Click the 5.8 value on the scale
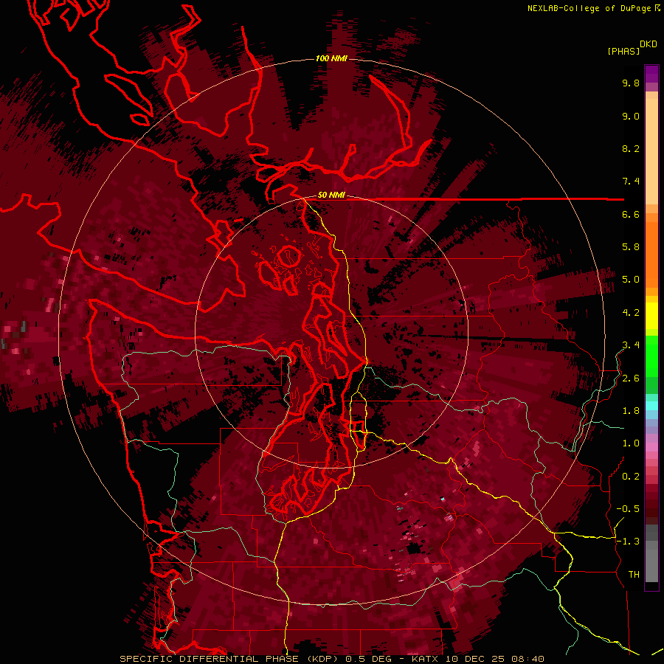Screen dimensions: 664x664 point(631,247)
